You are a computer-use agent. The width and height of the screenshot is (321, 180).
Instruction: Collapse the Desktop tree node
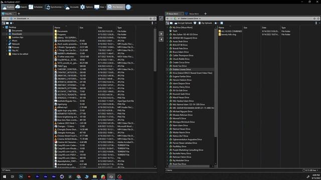point(4,27)
